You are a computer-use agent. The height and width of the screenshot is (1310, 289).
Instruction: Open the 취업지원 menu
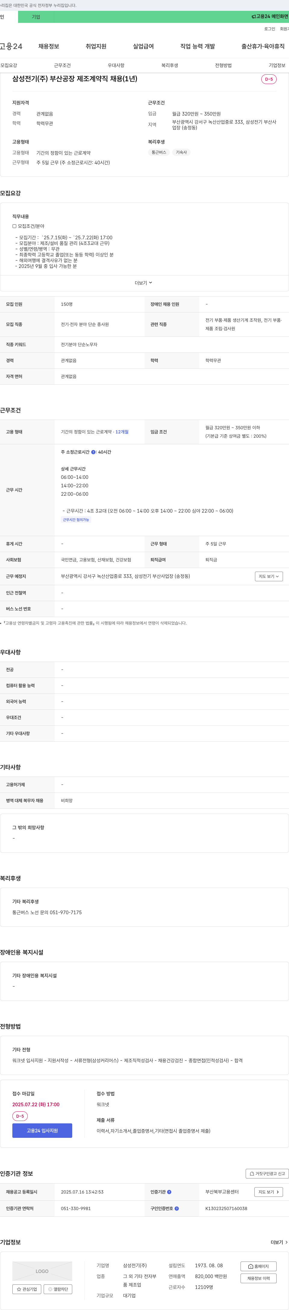point(96,46)
